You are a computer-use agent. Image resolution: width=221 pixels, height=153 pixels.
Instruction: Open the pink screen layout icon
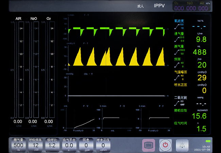(x=149, y=145)
